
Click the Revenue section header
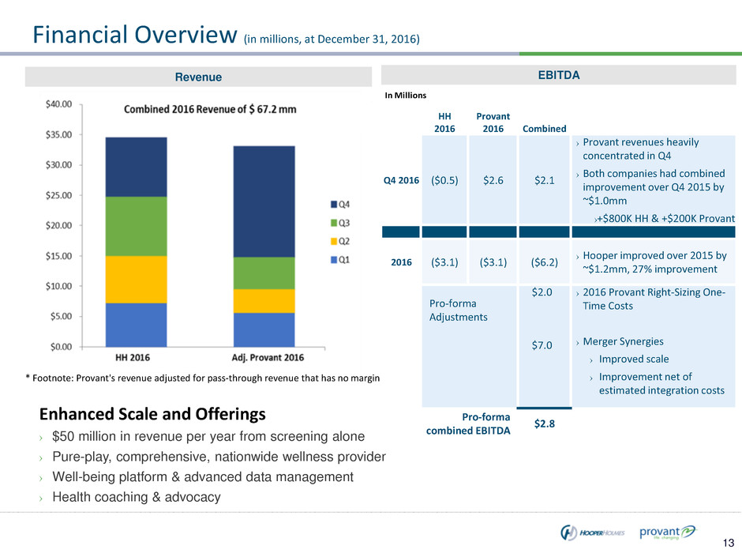tap(199, 77)
